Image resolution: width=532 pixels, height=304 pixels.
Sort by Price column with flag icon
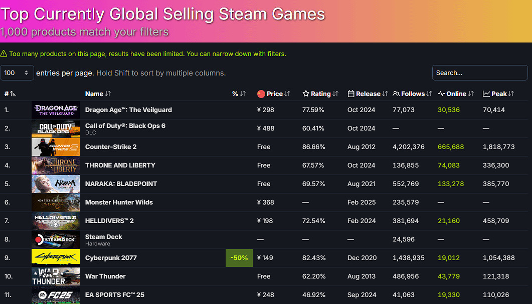(x=274, y=93)
